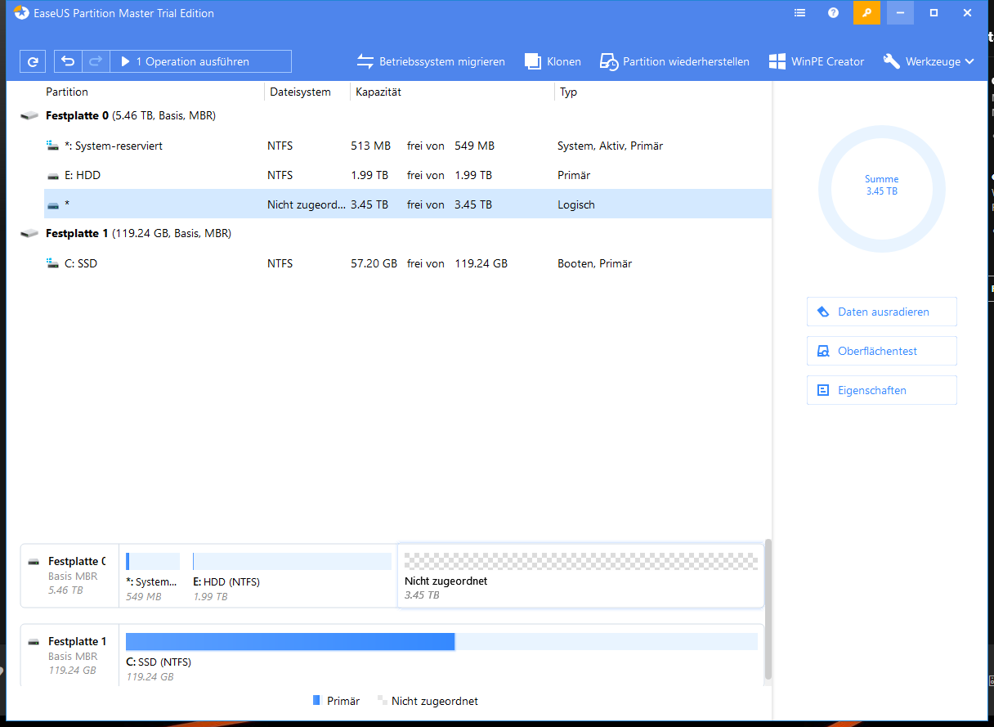Click the Summe 3.45 TB ring chart
The width and height of the screenshot is (994, 727).
[882, 190]
